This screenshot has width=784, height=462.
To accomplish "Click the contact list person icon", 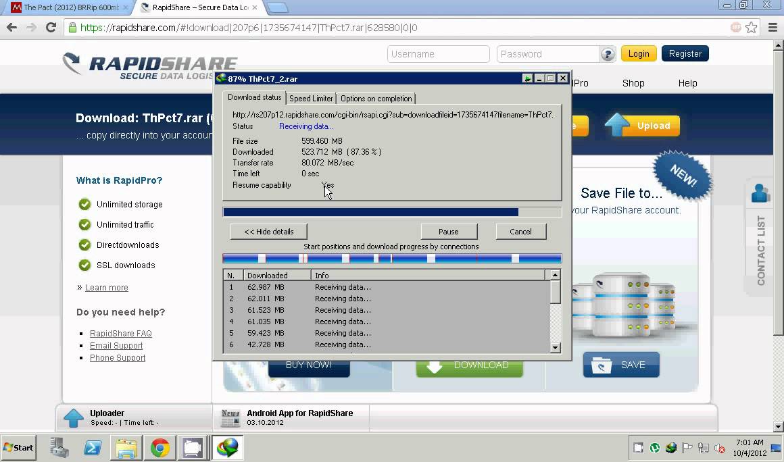I will click(760, 192).
